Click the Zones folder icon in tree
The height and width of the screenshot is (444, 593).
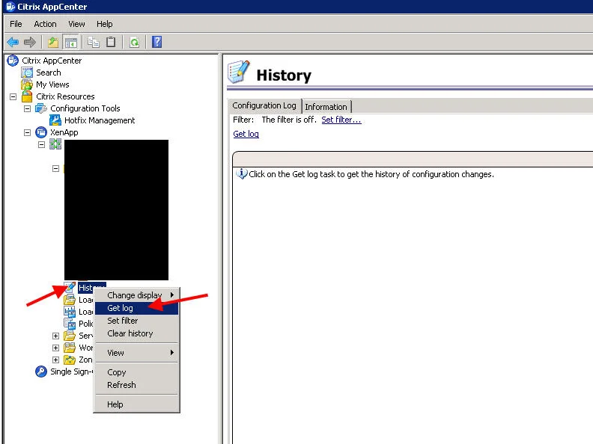[x=70, y=360]
